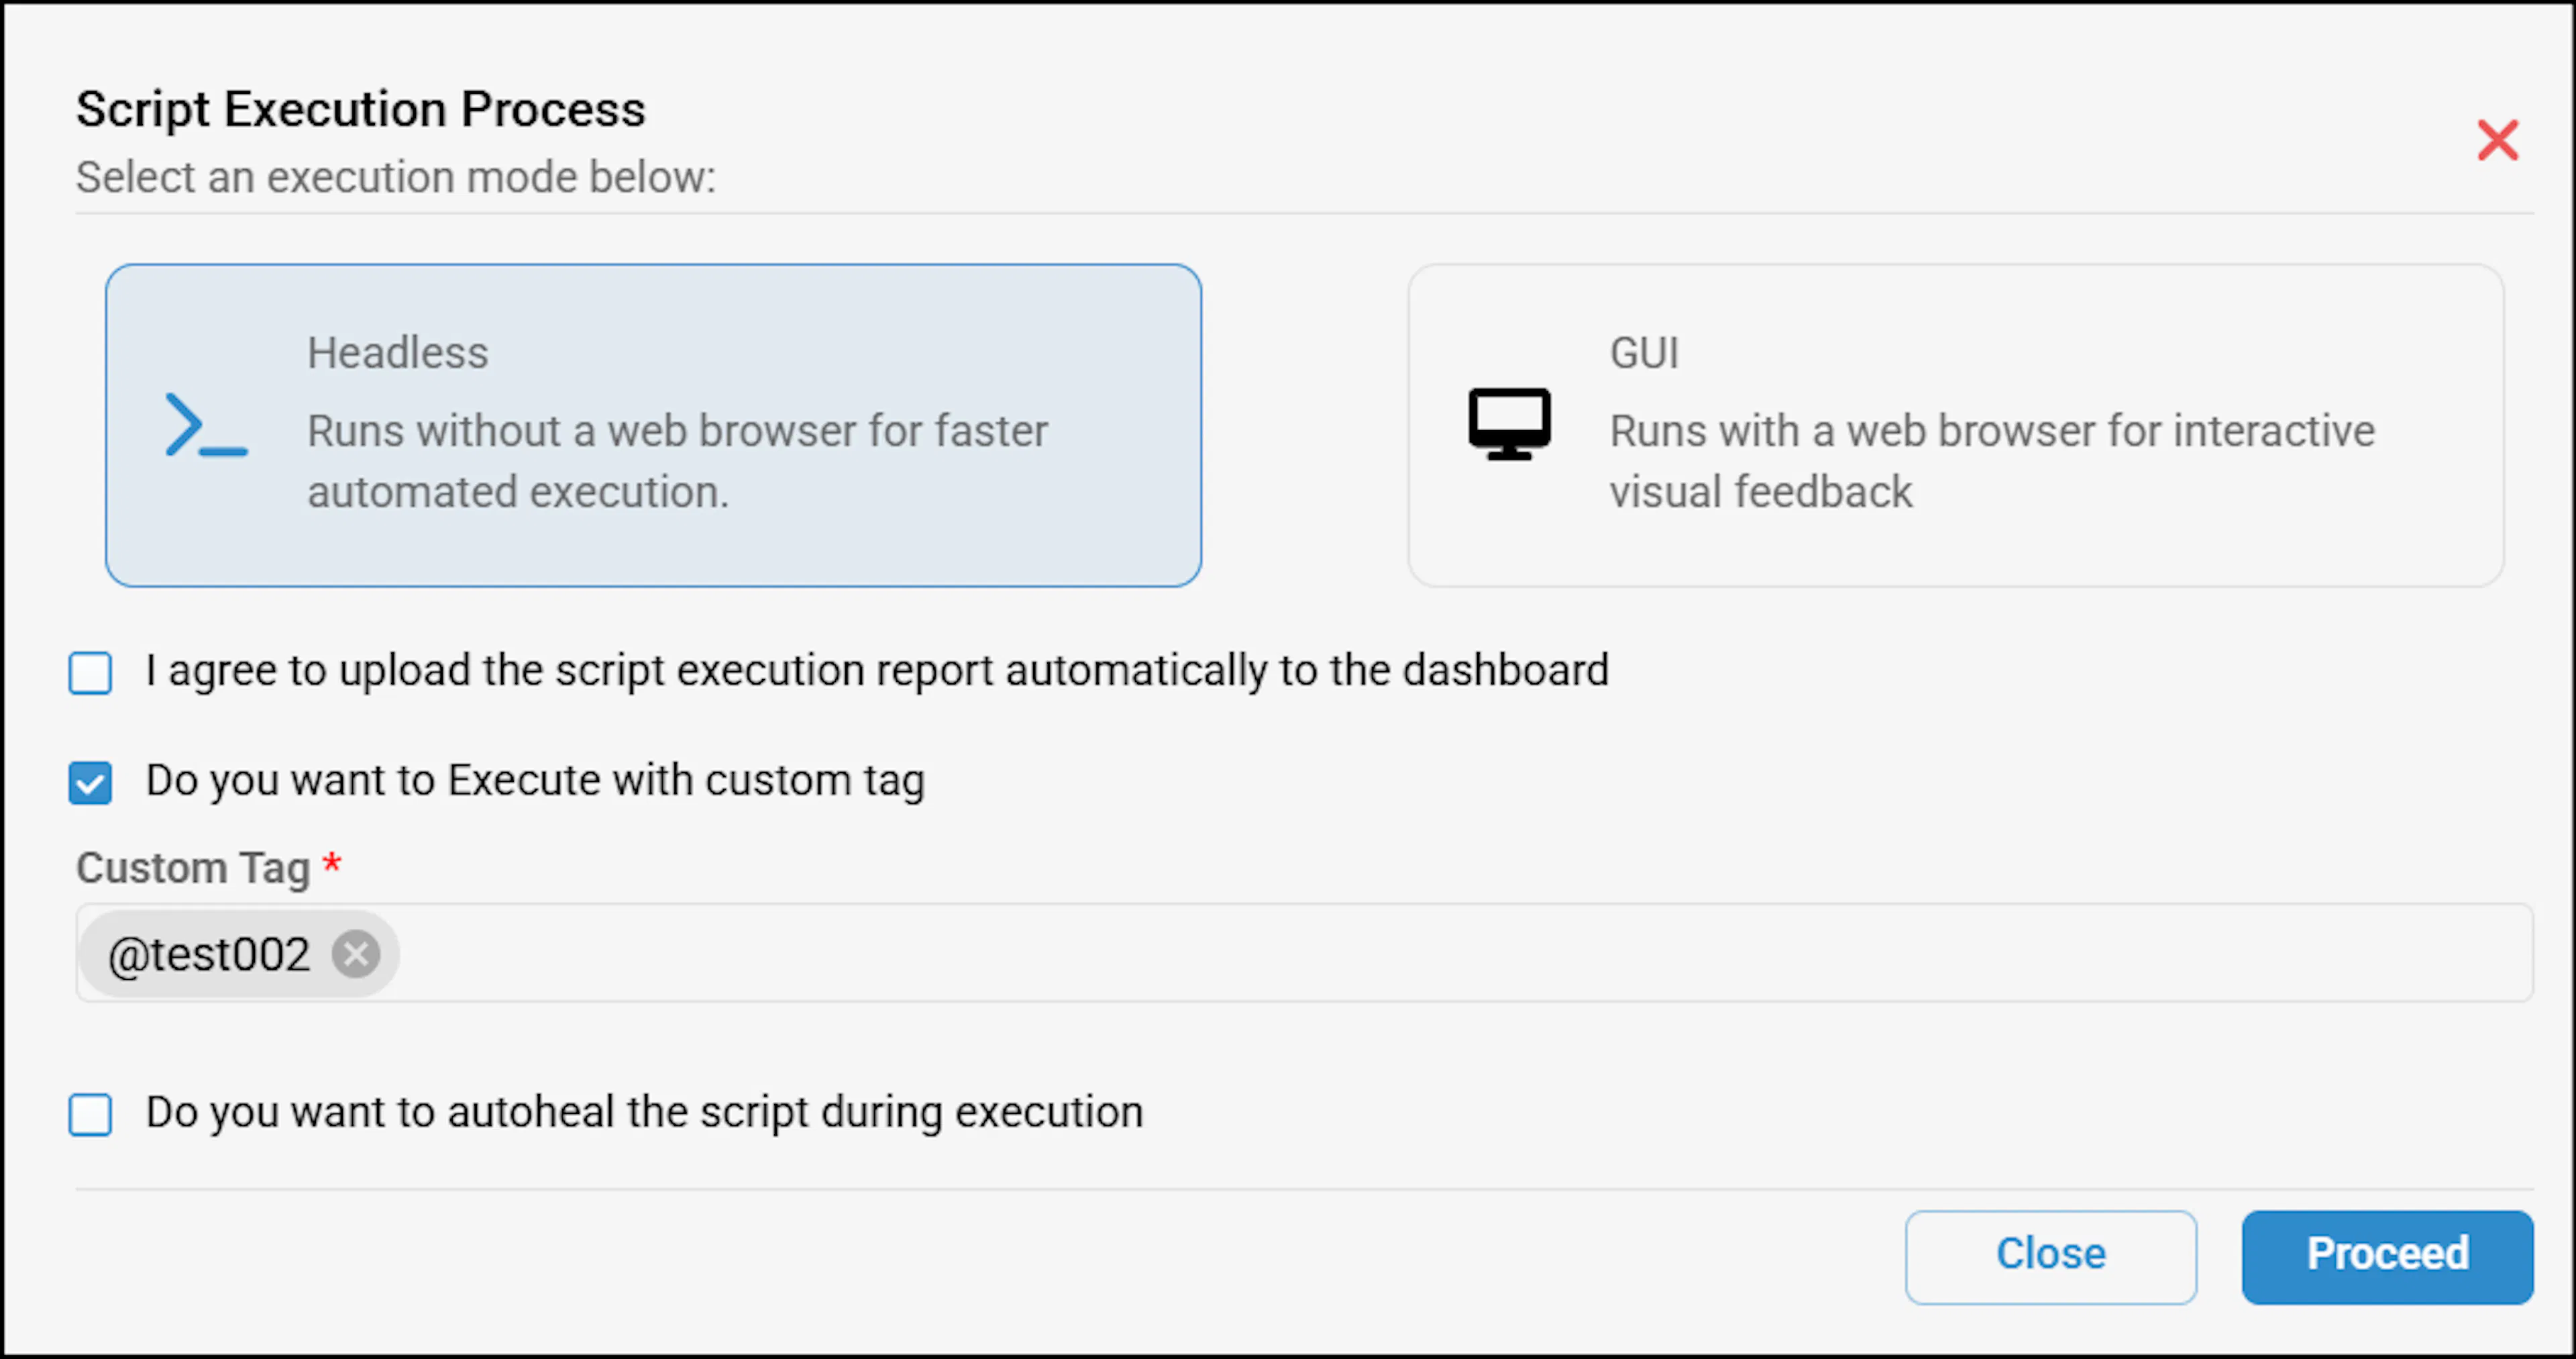Click the @test002 tag chip text
The width and height of the screenshot is (2576, 1359).
209,955
